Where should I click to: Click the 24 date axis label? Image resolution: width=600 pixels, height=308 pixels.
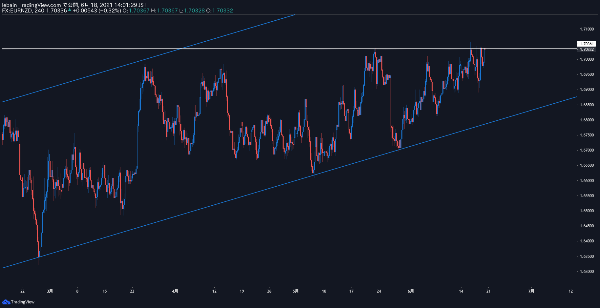(x=379, y=291)
